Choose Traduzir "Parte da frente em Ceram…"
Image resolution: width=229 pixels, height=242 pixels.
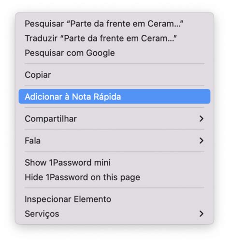coord(114,38)
